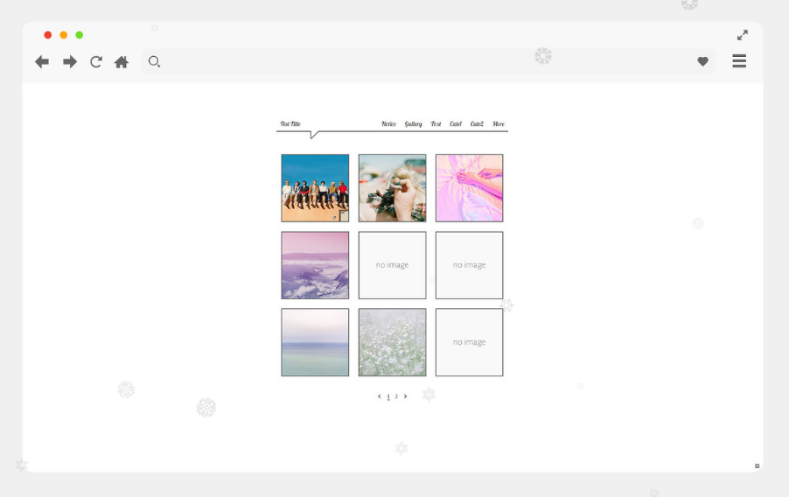Viewport: 789px width, 497px height.
Task: Click the browser back arrow
Action: point(42,62)
